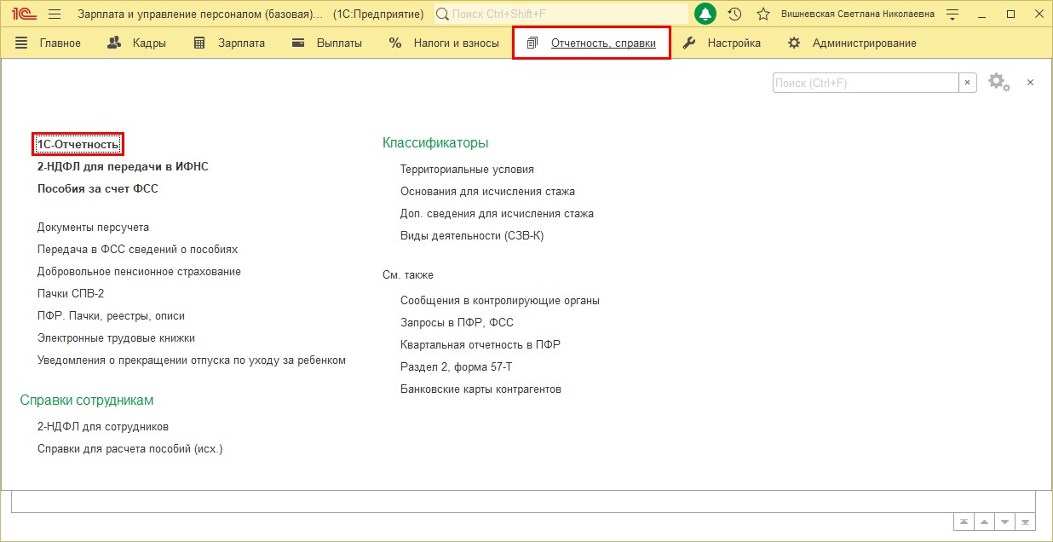Click the global search field Ctrl+Shift+F
Screen dimensions: 1053x542
coord(561,14)
